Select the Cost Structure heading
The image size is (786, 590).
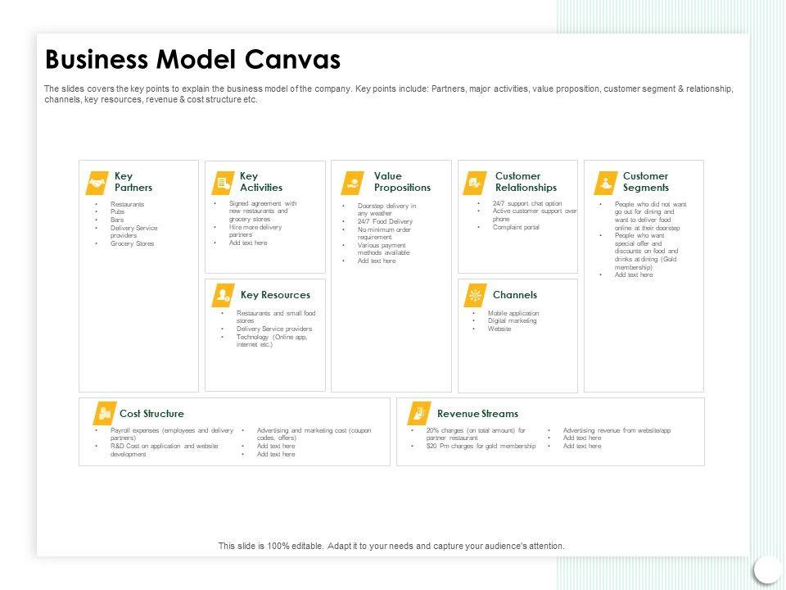(x=151, y=414)
